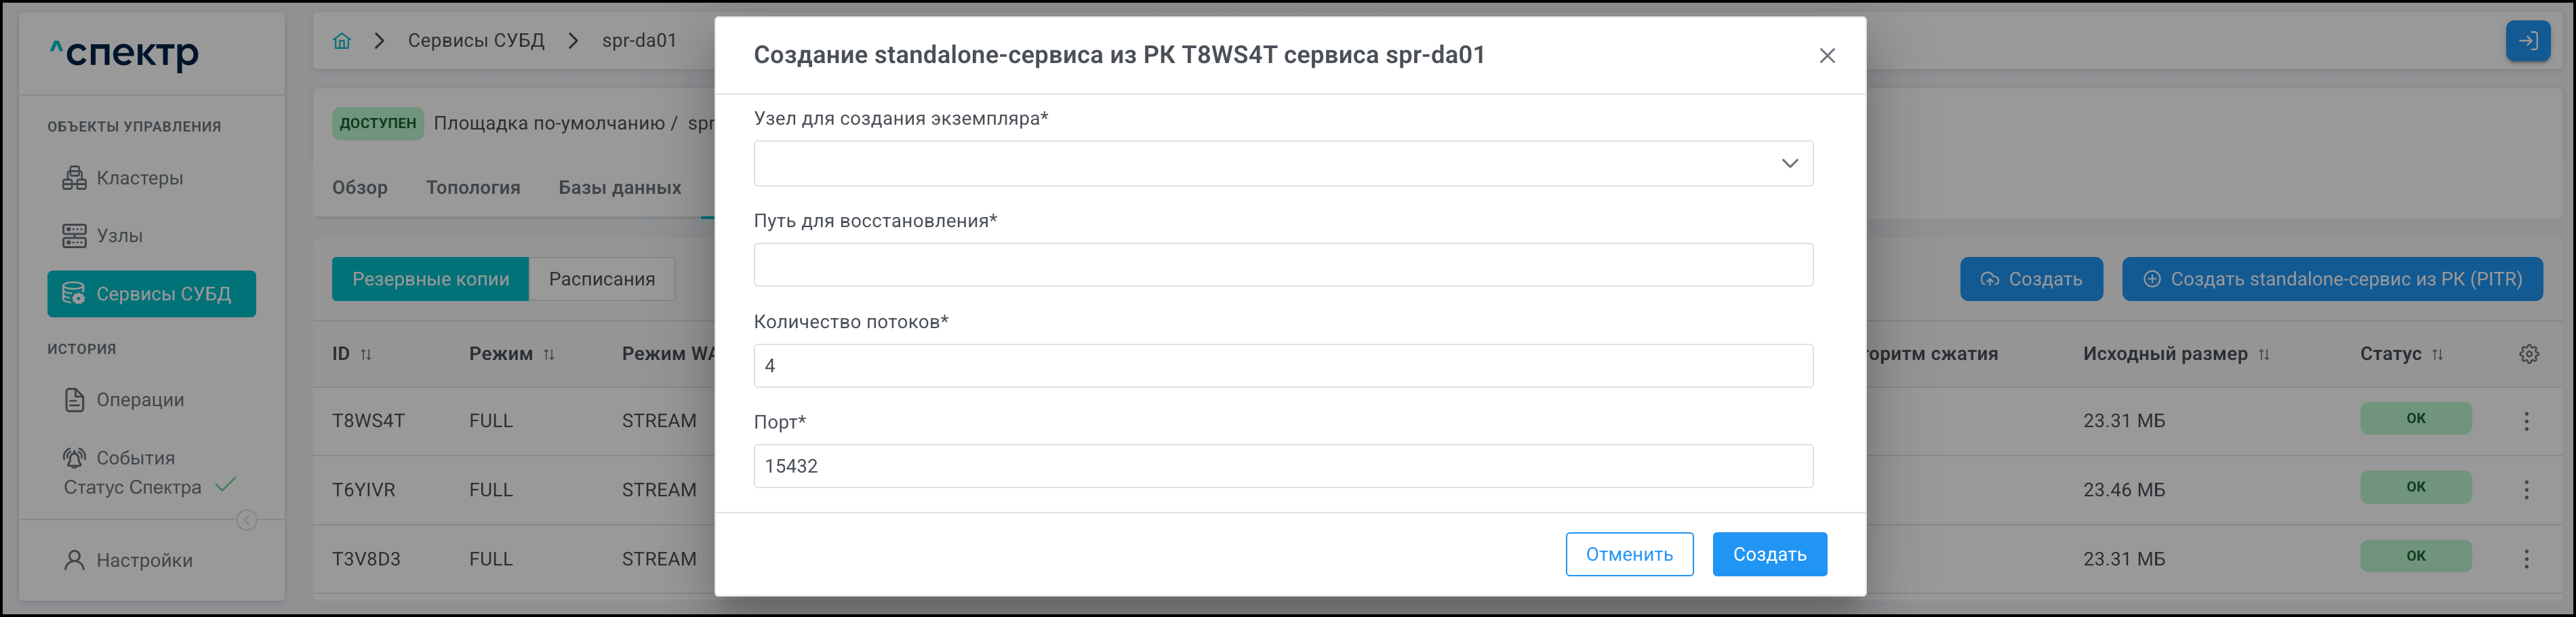Open the actions menu for the T6YIVR row
Screen dimensions: 2576x617
click(x=2526, y=490)
